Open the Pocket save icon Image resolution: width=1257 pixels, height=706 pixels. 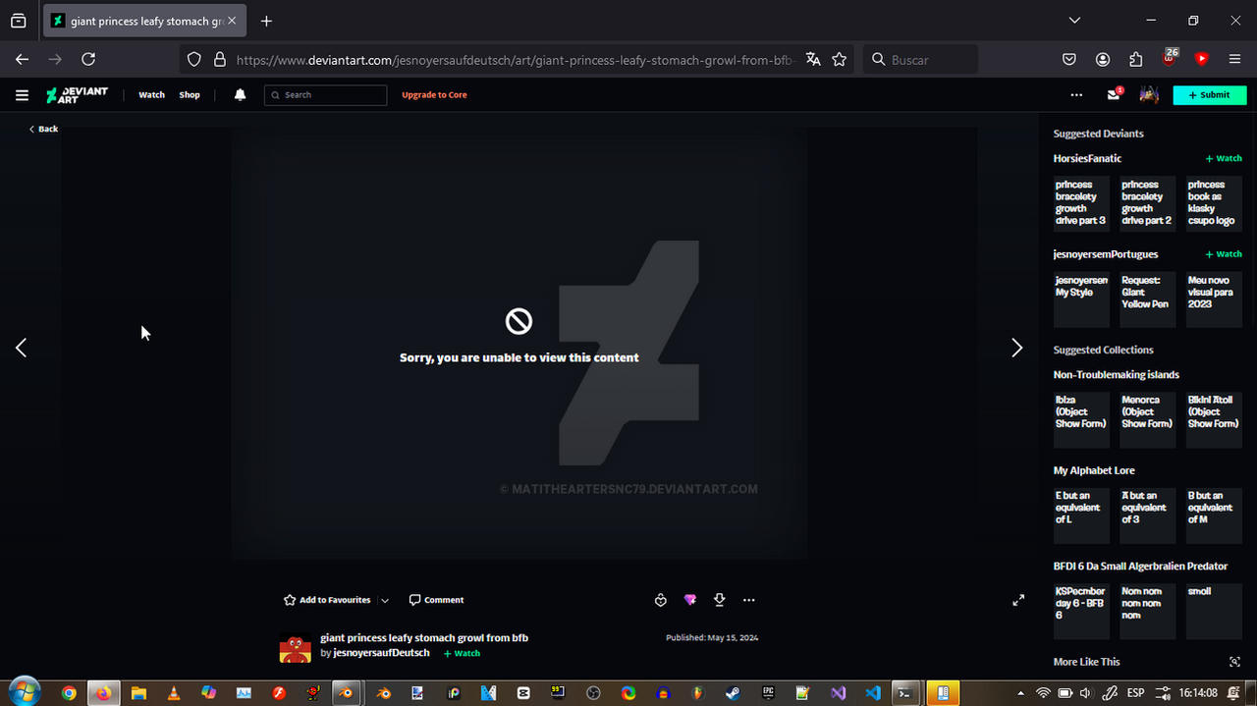coord(1069,59)
